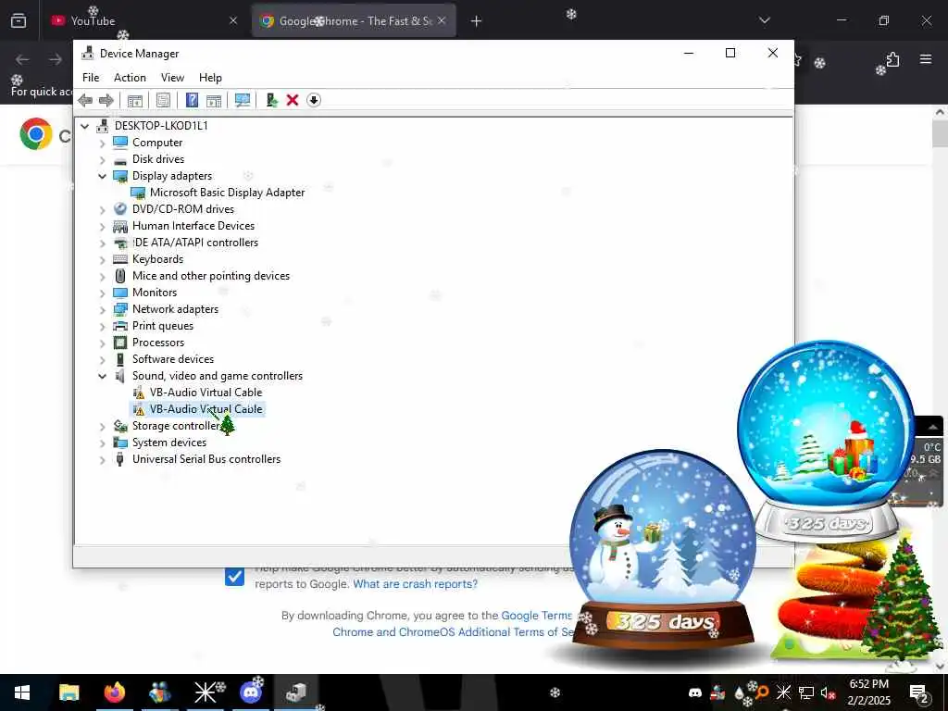Image resolution: width=948 pixels, height=711 pixels.
Task: Click the taskbar clock showing 6:52 PM
Action: (x=868, y=692)
